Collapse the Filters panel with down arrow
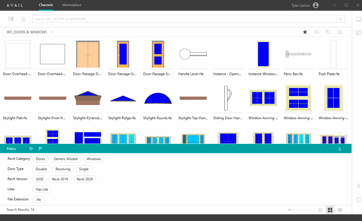The height and width of the screenshot is (221, 362). tap(340, 148)
